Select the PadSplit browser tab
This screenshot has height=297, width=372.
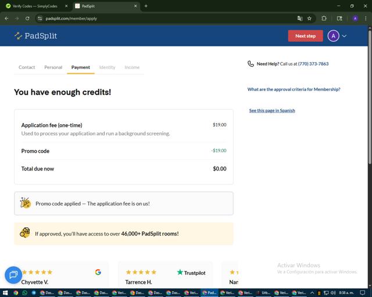point(106,6)
